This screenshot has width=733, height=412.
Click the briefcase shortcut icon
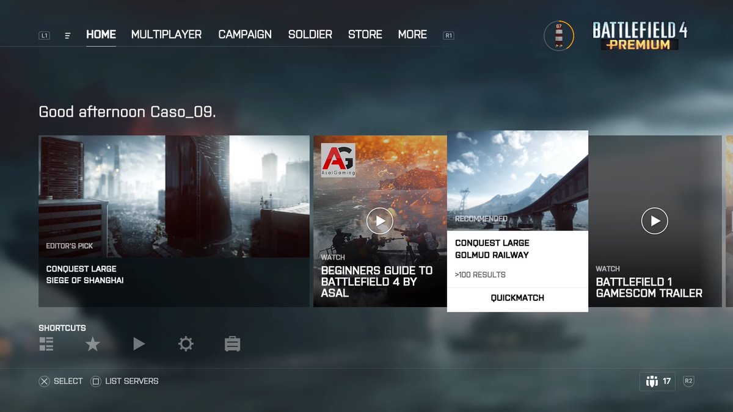tap(232, 344)
